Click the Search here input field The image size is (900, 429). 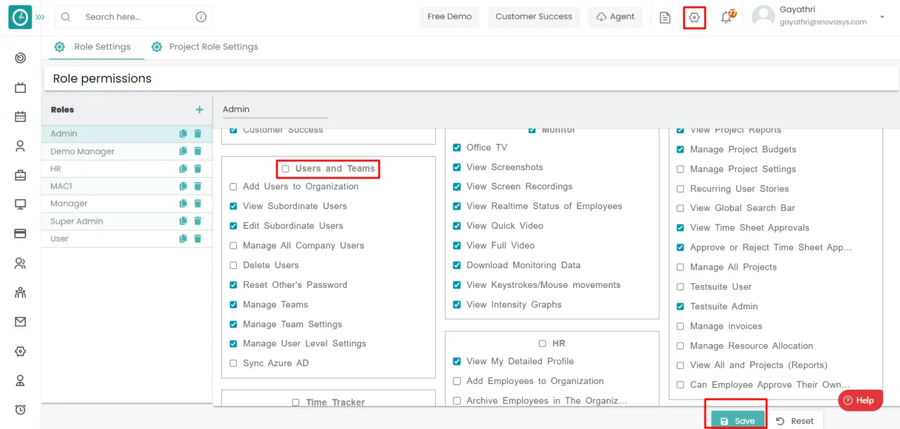(x=135, y=17)
